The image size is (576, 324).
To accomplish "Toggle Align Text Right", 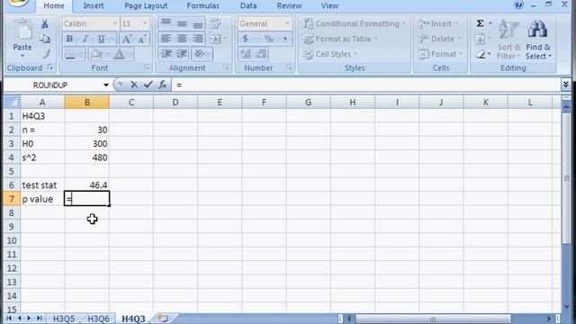I will tap(198, 39).
